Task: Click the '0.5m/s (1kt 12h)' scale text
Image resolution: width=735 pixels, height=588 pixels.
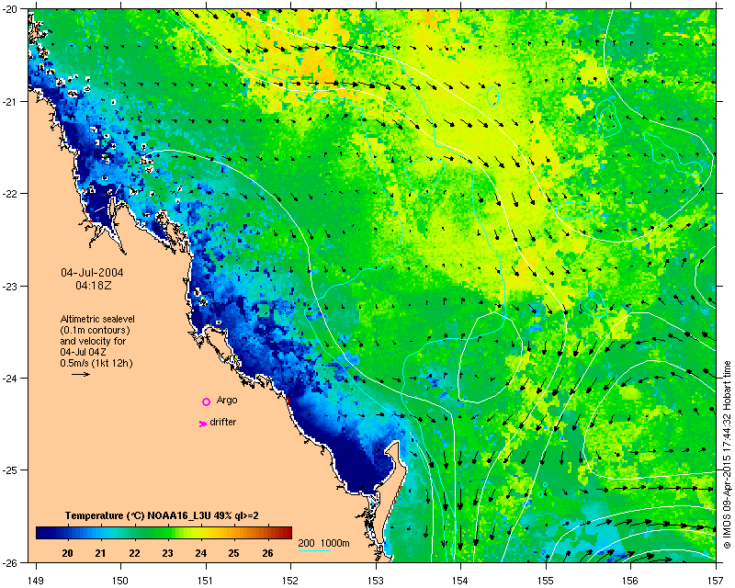Action: 96,363
